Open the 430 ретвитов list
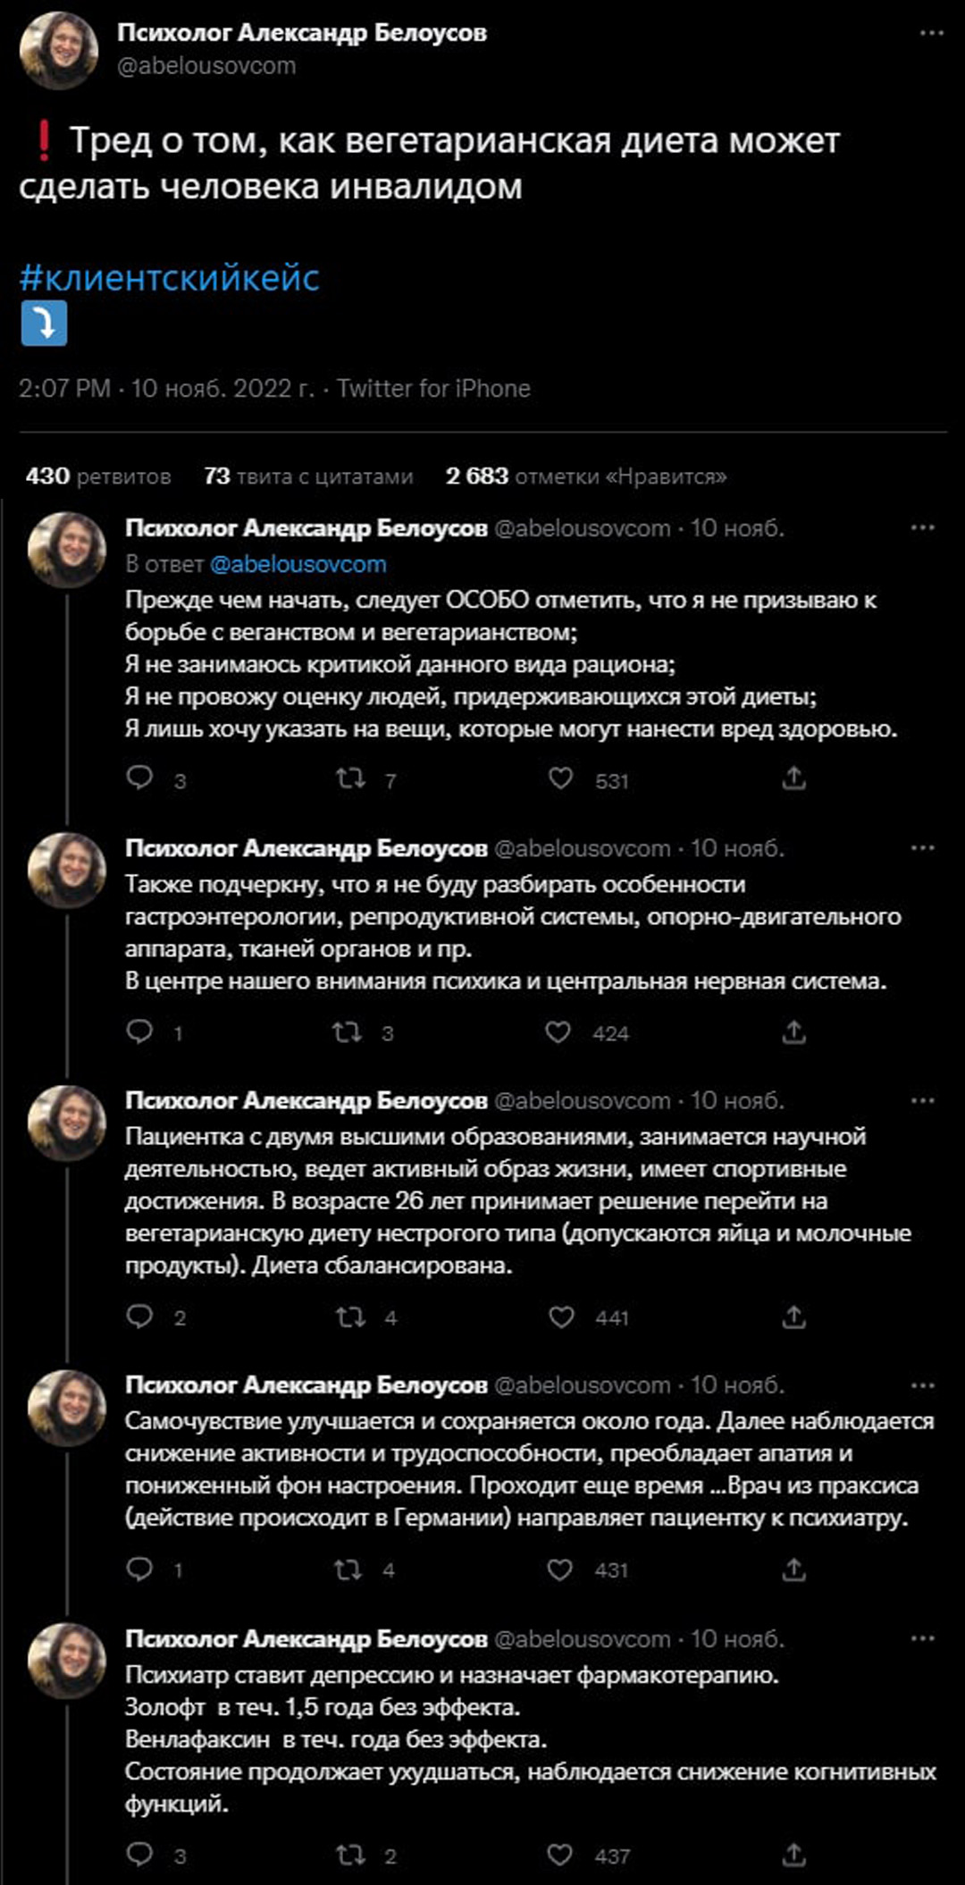965x1885 pixels. tap(98, 475)
